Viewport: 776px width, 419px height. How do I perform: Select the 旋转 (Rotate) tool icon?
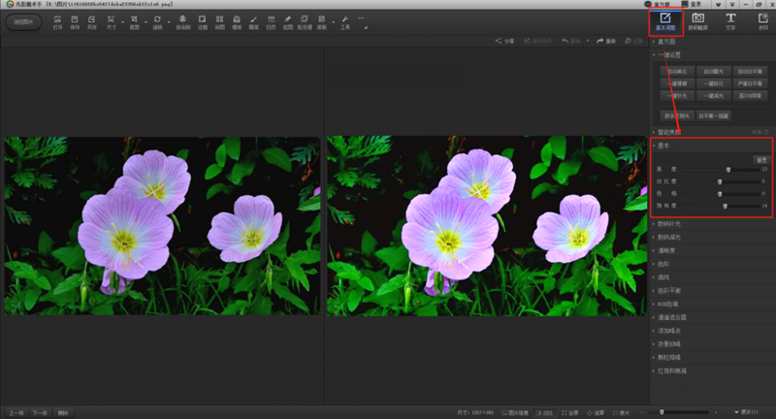pos(157,21)
